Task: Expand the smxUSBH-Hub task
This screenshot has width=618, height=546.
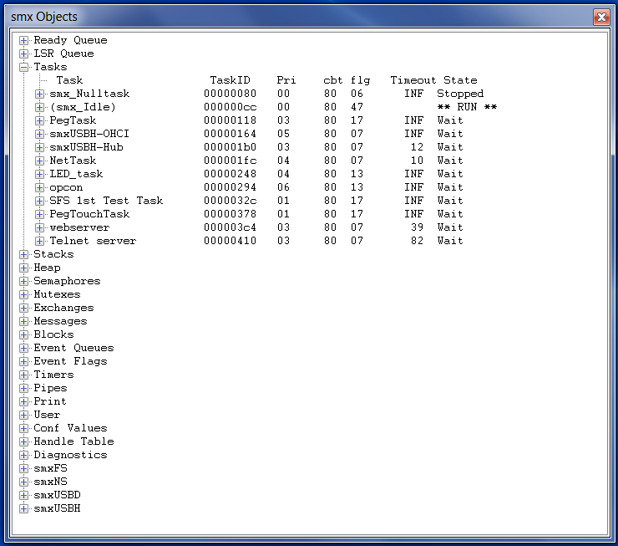Action: point(39,147)
